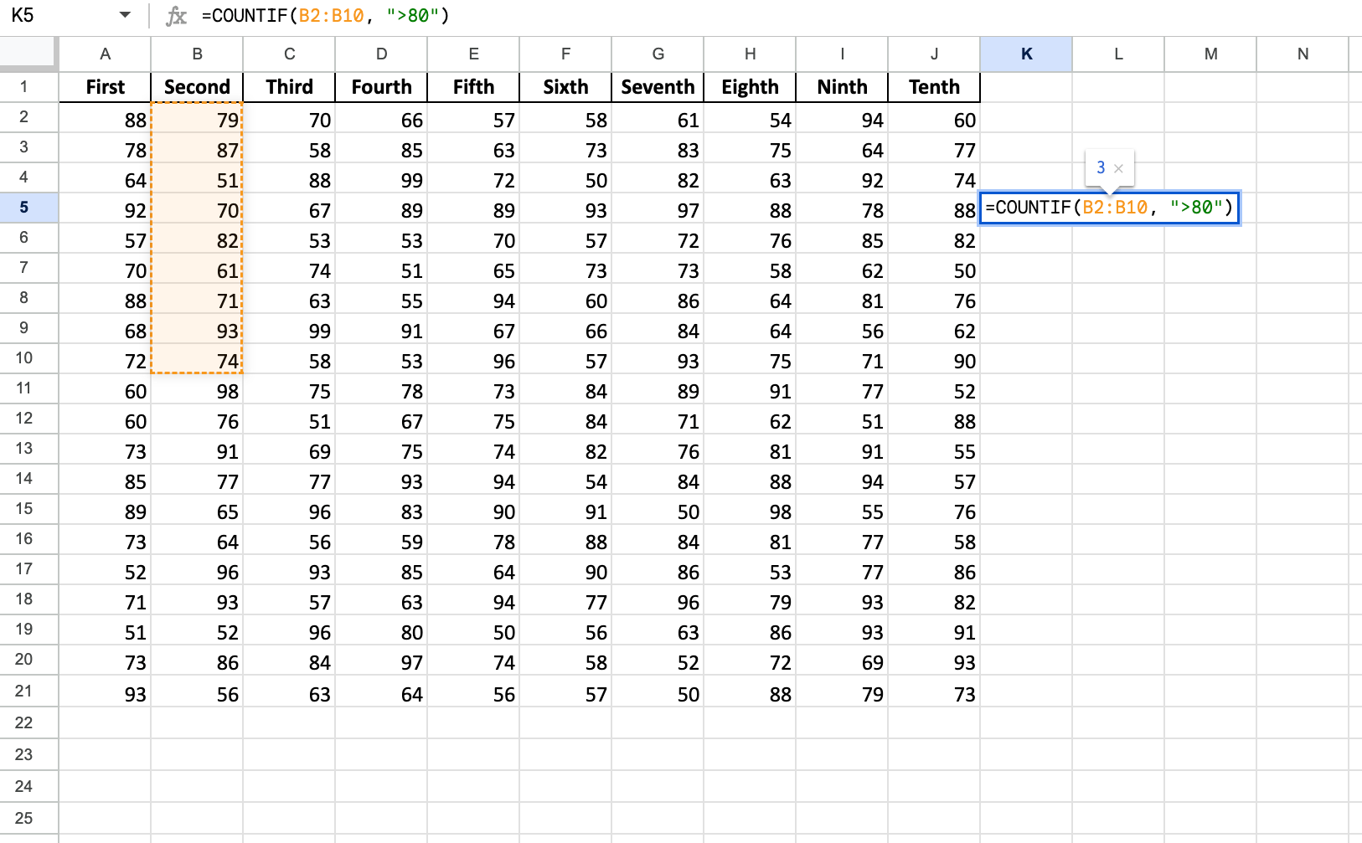Select row 15 header

pyautogui.click(x=28, y=509)
